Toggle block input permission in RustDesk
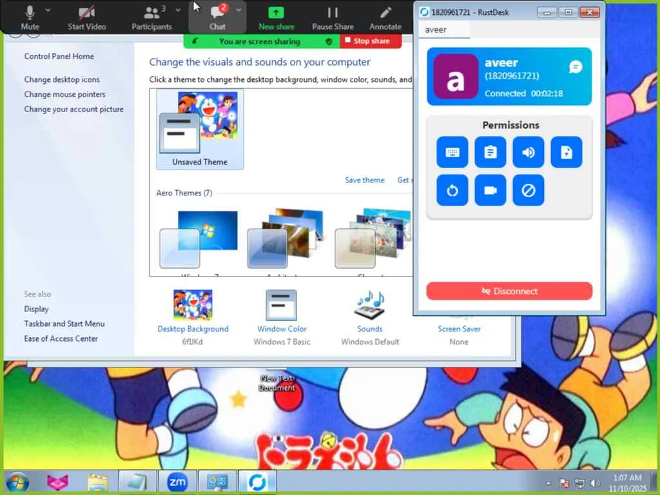The height and width of the screenshot is (495, 660). point(529,190)
